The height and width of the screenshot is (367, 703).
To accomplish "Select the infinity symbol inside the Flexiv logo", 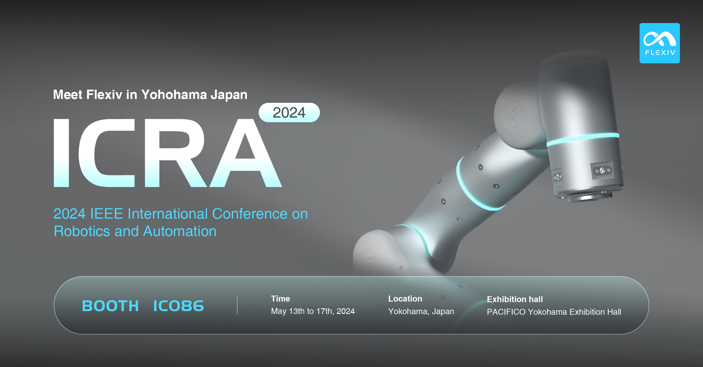I will (659, 39).
